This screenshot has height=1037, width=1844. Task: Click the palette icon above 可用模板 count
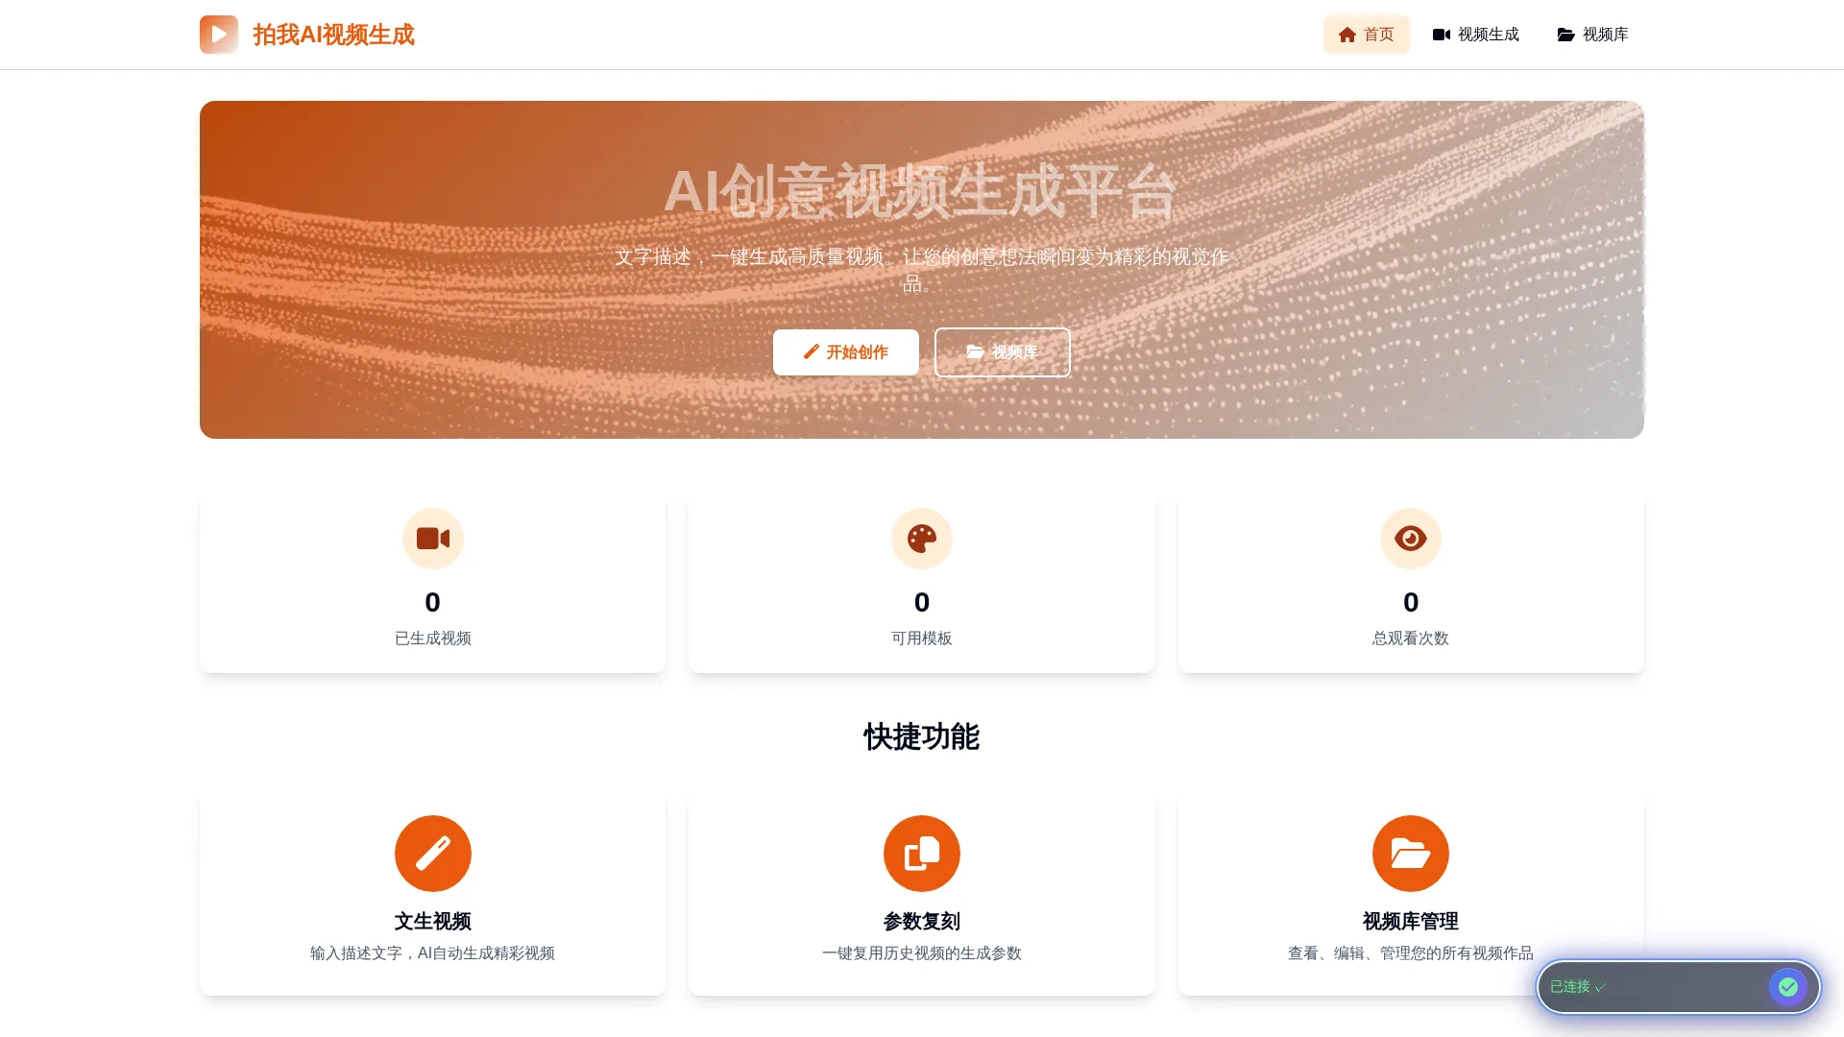[x=921, y=539]
